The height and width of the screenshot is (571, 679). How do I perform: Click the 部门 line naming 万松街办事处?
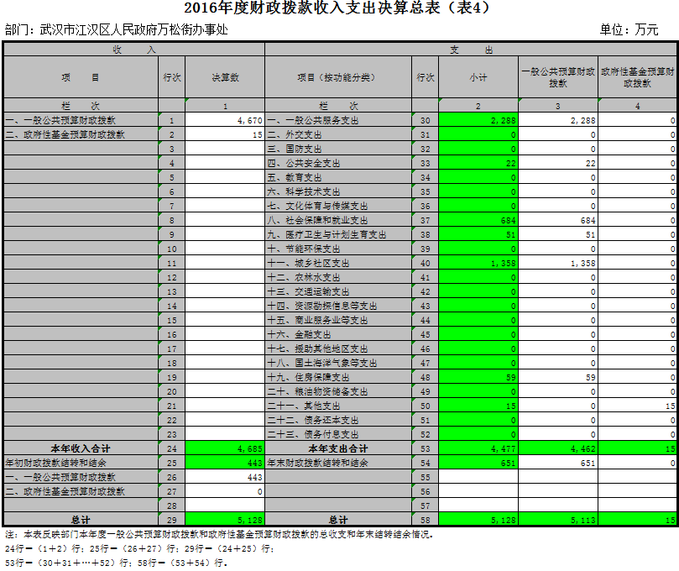(x=116, y=29)
